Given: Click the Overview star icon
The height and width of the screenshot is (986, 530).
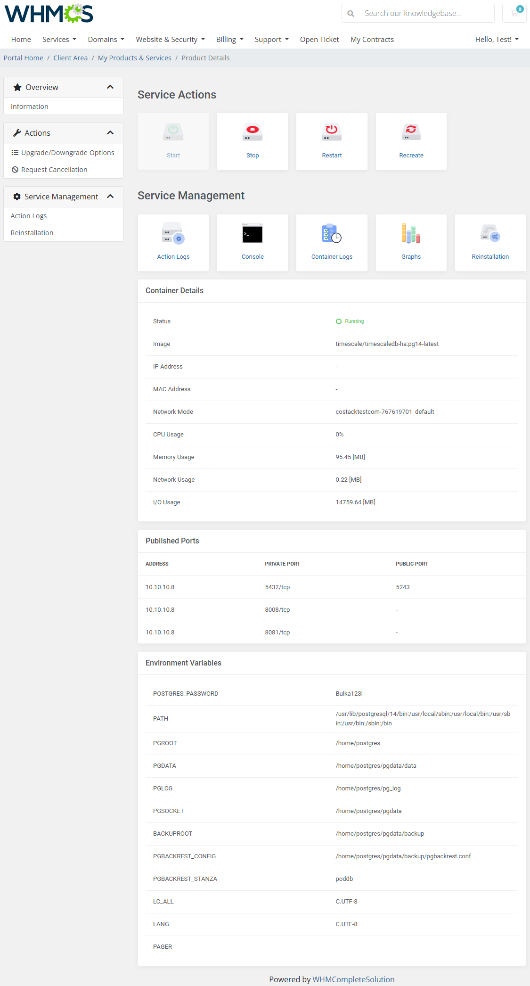Looking at the screenshot, I should [17, 87].
